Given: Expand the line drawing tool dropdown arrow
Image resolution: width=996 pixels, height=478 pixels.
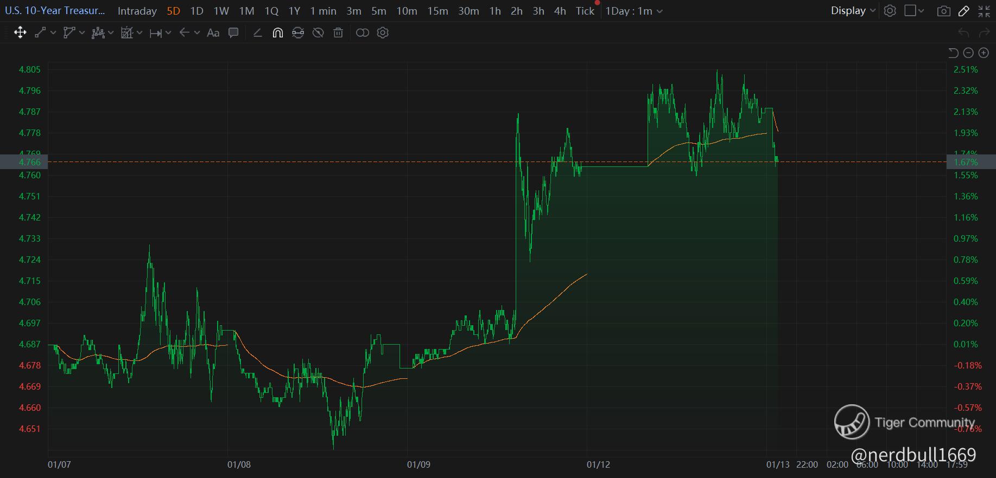Looking at the screenshot, I should pyautogui.click(x=53, y=33).
